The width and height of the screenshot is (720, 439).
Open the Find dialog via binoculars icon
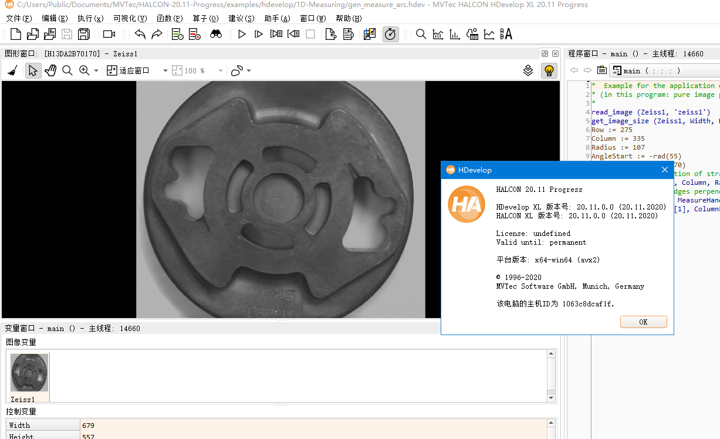coord(216,34)
